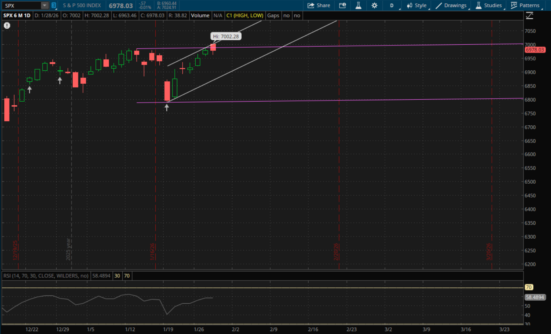Click the up arrow marker below the 1/19 candle
551x334 pixels.
pyautogui.click(x=167, y=107)
